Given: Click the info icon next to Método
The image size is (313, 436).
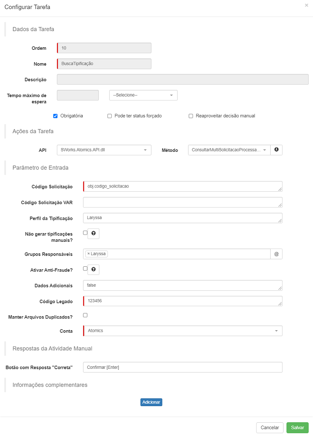Looking at the screenshot, I should click(276, 150).
